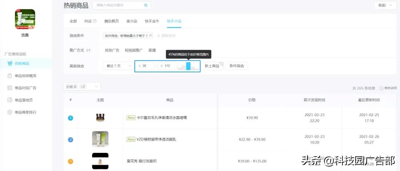Click the 价格 column header
The width and height of the screenshot is (400, 171).
pos(252,100)
